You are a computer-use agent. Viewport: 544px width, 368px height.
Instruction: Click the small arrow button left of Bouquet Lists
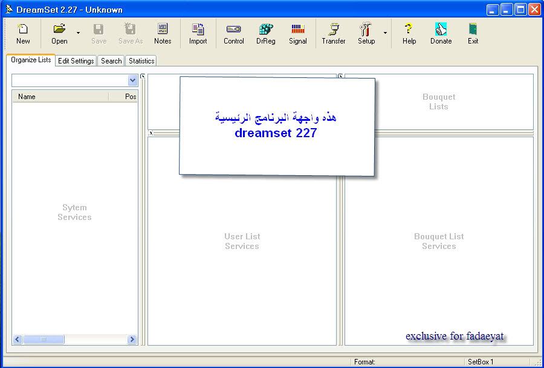coord(340,76)
